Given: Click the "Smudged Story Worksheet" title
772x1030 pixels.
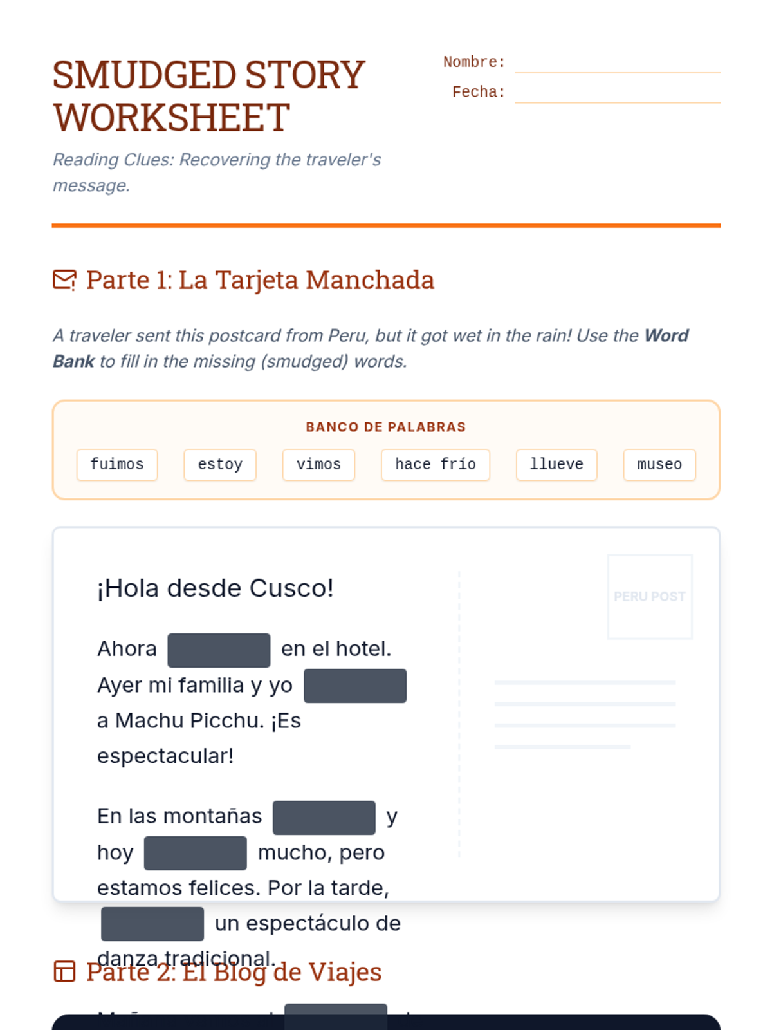Looking at the screenshot, I should [209, 96].
